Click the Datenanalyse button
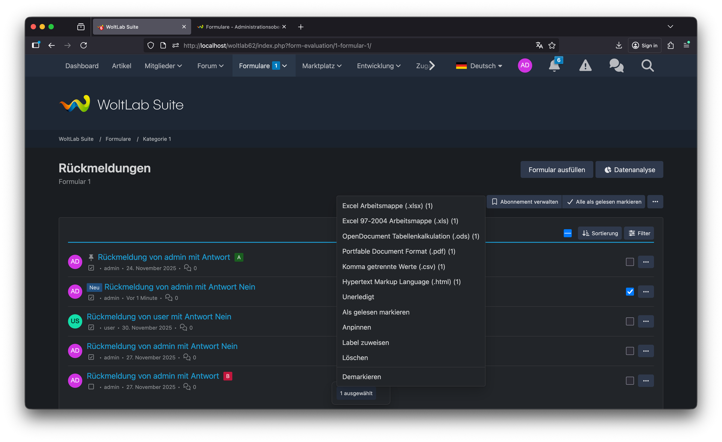Image resolution: width=722 pixels, height=442 pixels. coord(629,170)
